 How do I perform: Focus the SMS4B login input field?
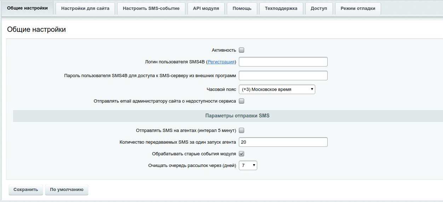pyautogui.click(x=283, y=62)
